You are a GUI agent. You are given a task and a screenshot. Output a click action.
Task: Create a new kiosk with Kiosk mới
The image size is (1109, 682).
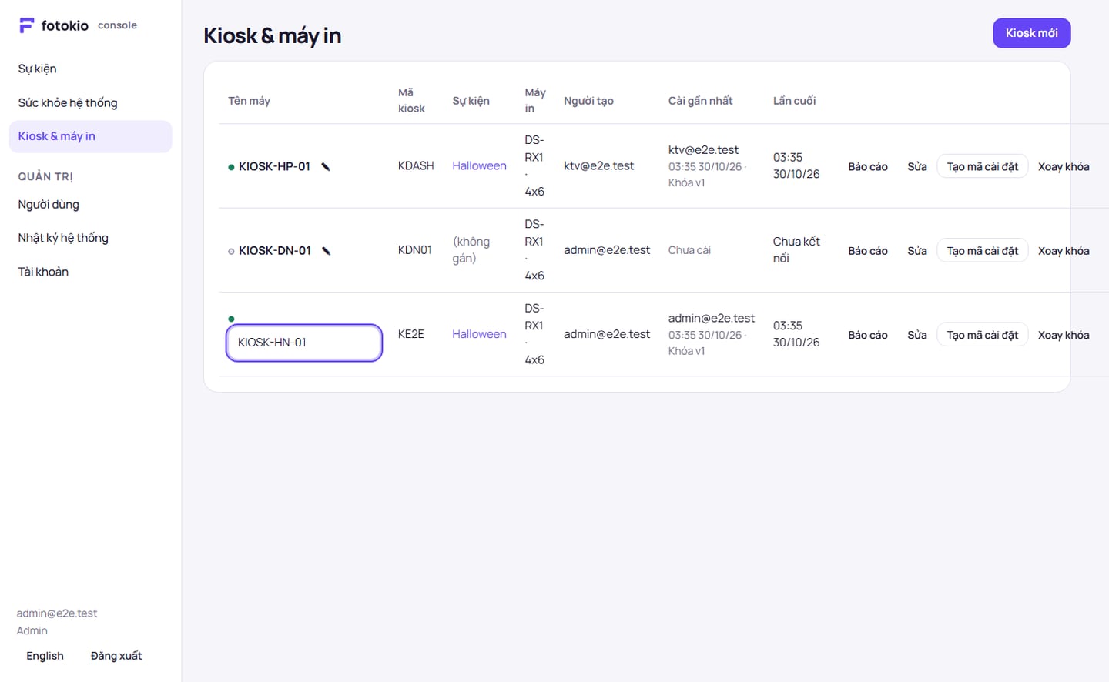click(1031, 33)
